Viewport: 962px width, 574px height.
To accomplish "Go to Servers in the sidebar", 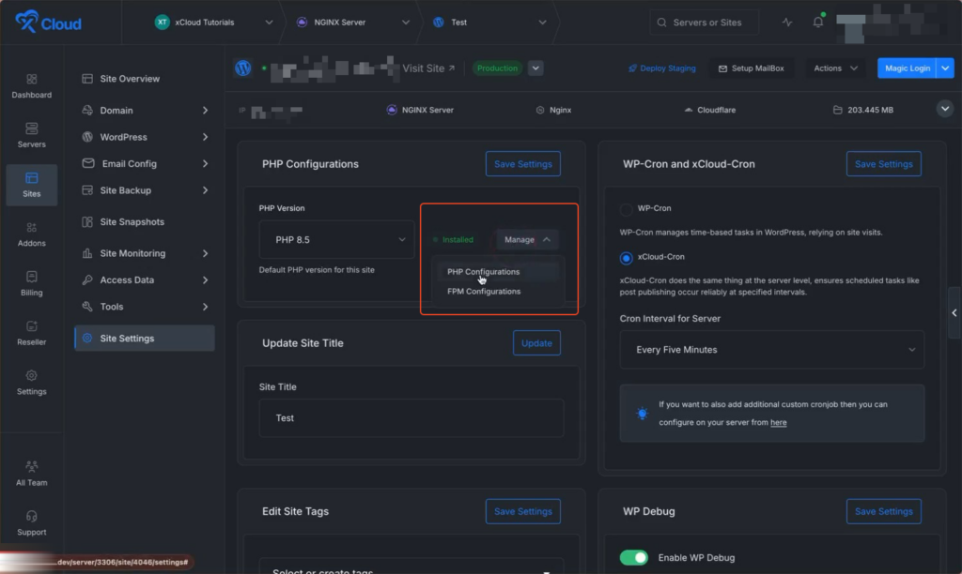I will pyautogui.click(x=31, y=134).
